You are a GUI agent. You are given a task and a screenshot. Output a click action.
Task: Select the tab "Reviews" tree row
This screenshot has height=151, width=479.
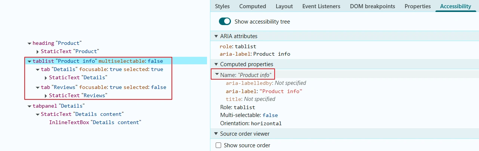(103, 87)
